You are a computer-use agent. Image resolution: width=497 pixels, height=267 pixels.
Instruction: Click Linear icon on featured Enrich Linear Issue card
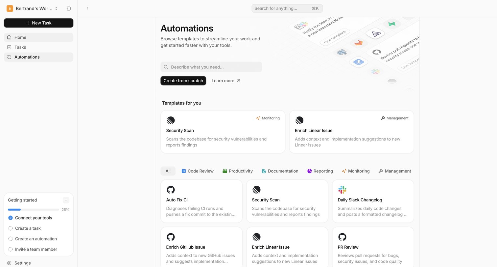299,120
